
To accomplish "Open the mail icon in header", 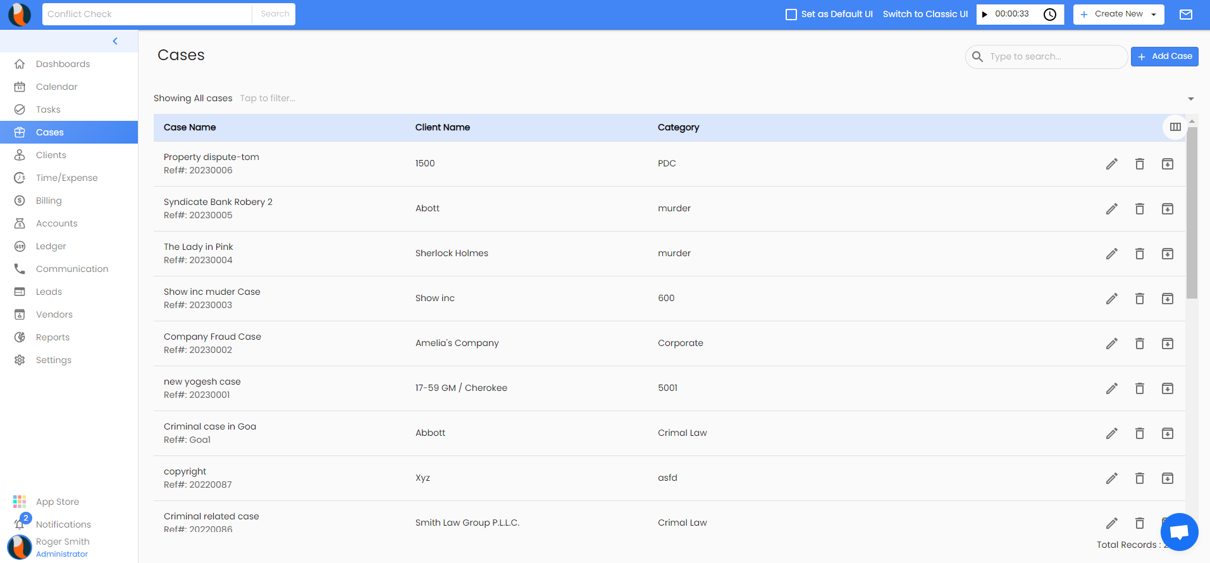I will click(x=1185, y=15).
